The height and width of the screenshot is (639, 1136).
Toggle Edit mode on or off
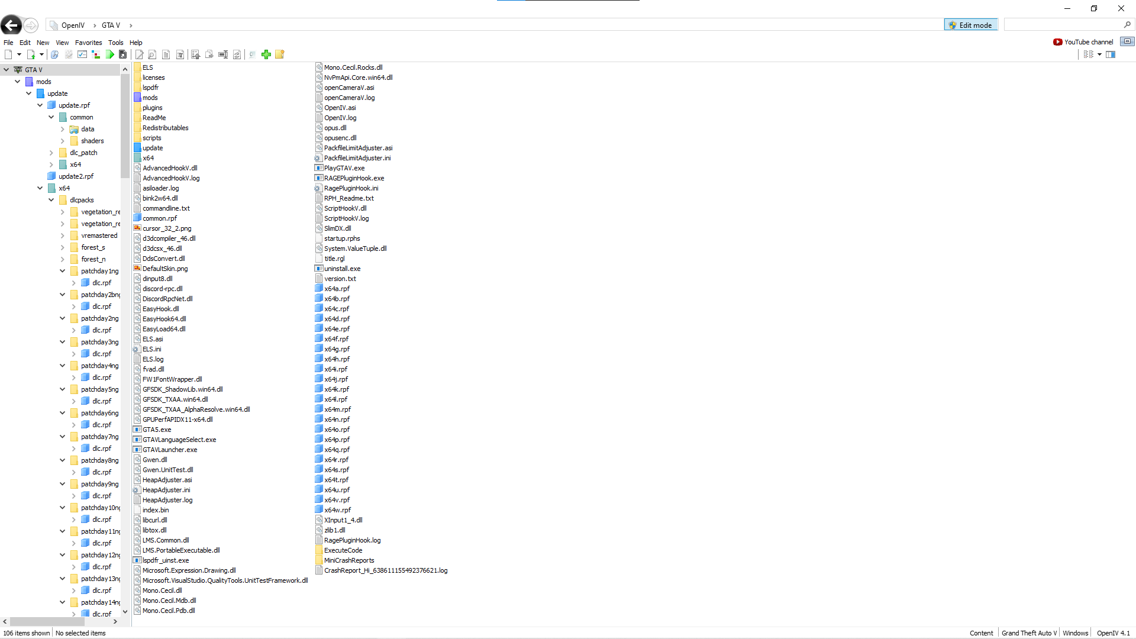970,25
